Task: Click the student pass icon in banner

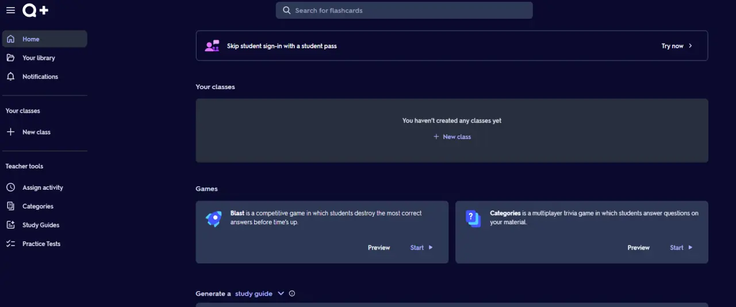Action: click(212, 45)
